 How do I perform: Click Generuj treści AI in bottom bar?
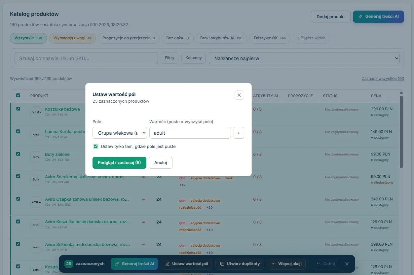tap(134, 264)
